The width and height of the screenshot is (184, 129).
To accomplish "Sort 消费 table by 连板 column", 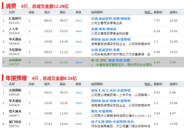I will pyautogui.click(x=31, y=12).
